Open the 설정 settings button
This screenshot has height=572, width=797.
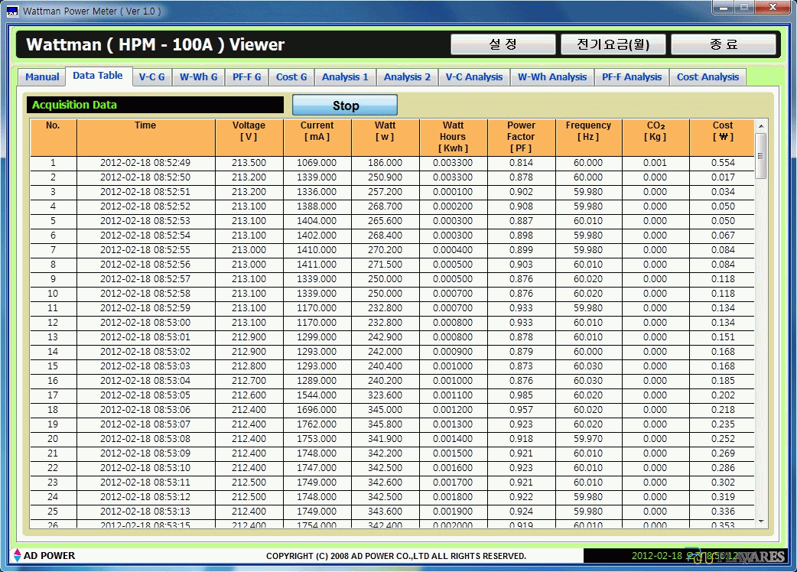coord(503,44)
